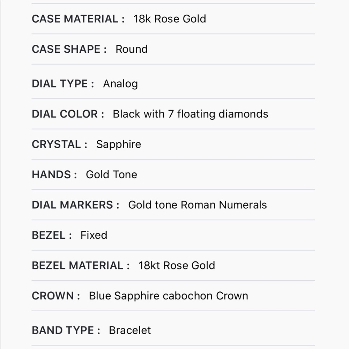Select the Sapphire crystal value

pos(119,145)
